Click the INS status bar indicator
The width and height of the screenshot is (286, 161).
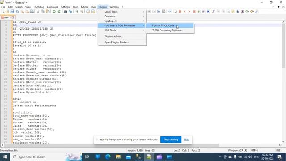(278, 150)
